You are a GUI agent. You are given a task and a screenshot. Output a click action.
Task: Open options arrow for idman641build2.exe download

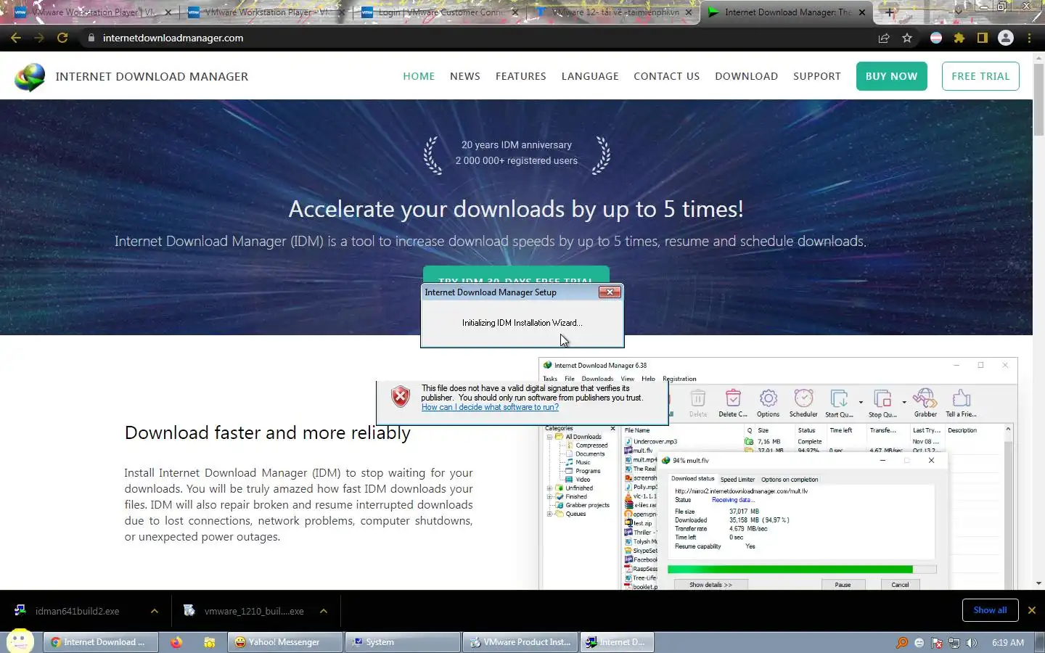[155, 611]
